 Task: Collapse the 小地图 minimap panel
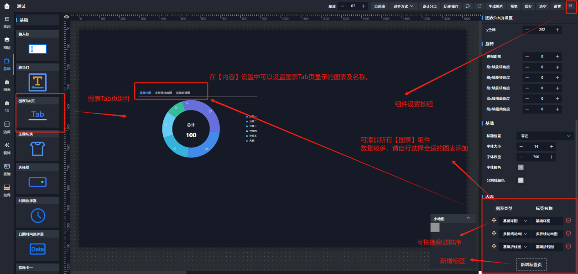point(468,218)
